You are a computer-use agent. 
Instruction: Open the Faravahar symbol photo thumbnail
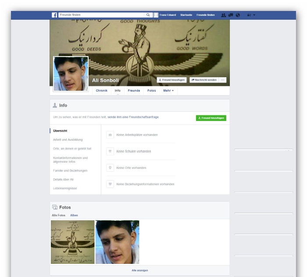(x=73, y=242)
